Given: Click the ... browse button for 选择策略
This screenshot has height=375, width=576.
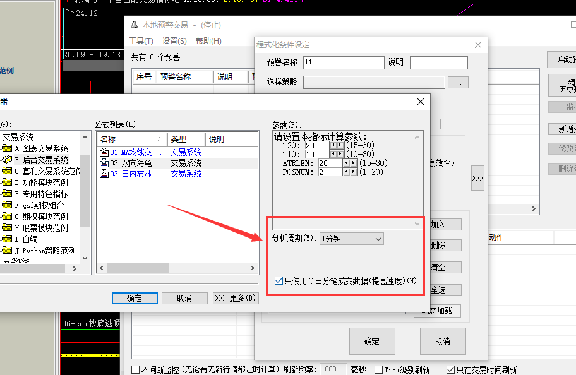Looking at the screenshot, I should (x=458, y=82).
